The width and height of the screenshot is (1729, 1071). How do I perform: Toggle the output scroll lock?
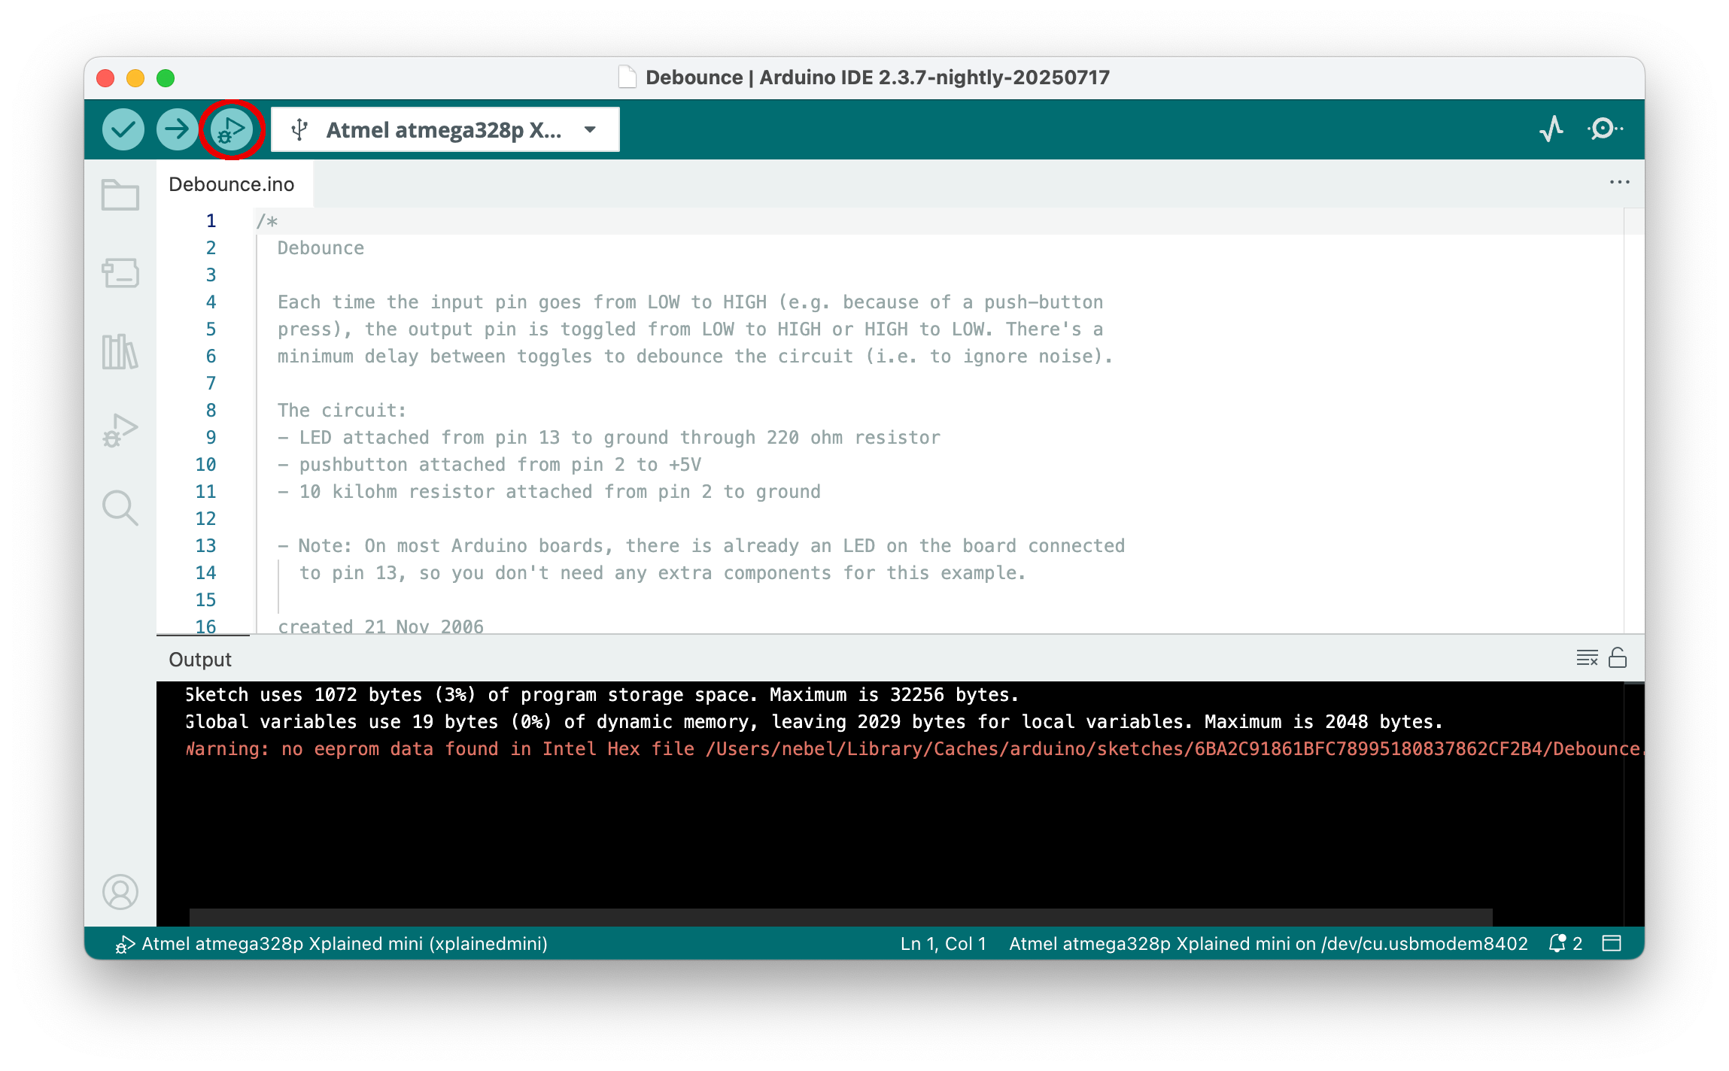coord(1618,658)
